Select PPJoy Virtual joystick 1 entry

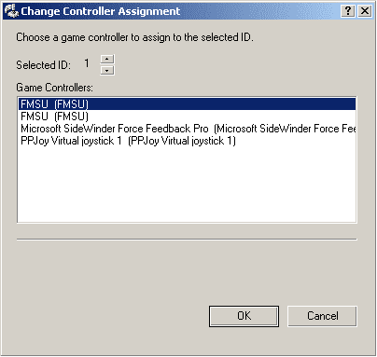tap(187, 141)
